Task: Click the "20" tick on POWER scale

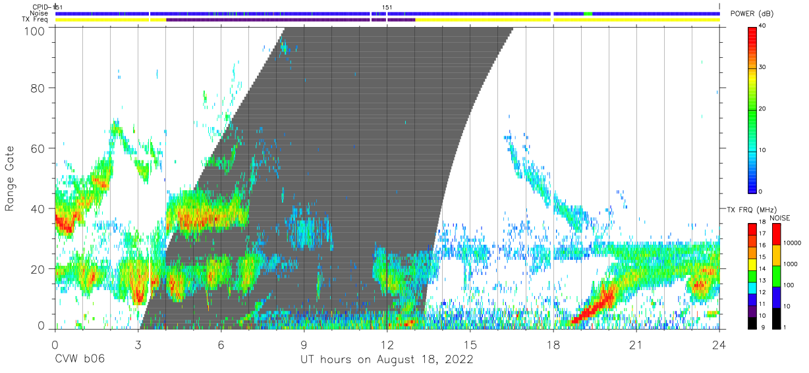Action: [x=764, y=109]
